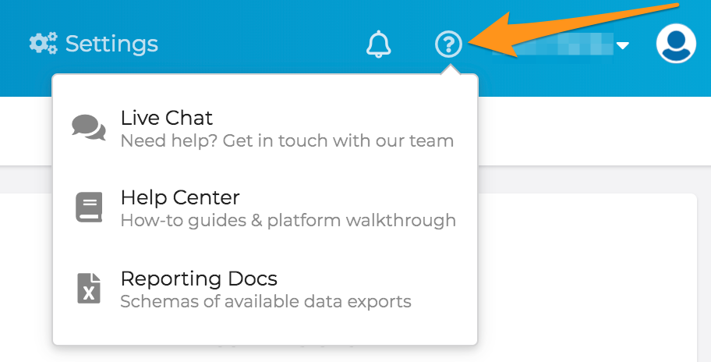The width and height of the screenshot is (711, 362).
Task: Click the help question mark icon
Action: click(448, 44)
